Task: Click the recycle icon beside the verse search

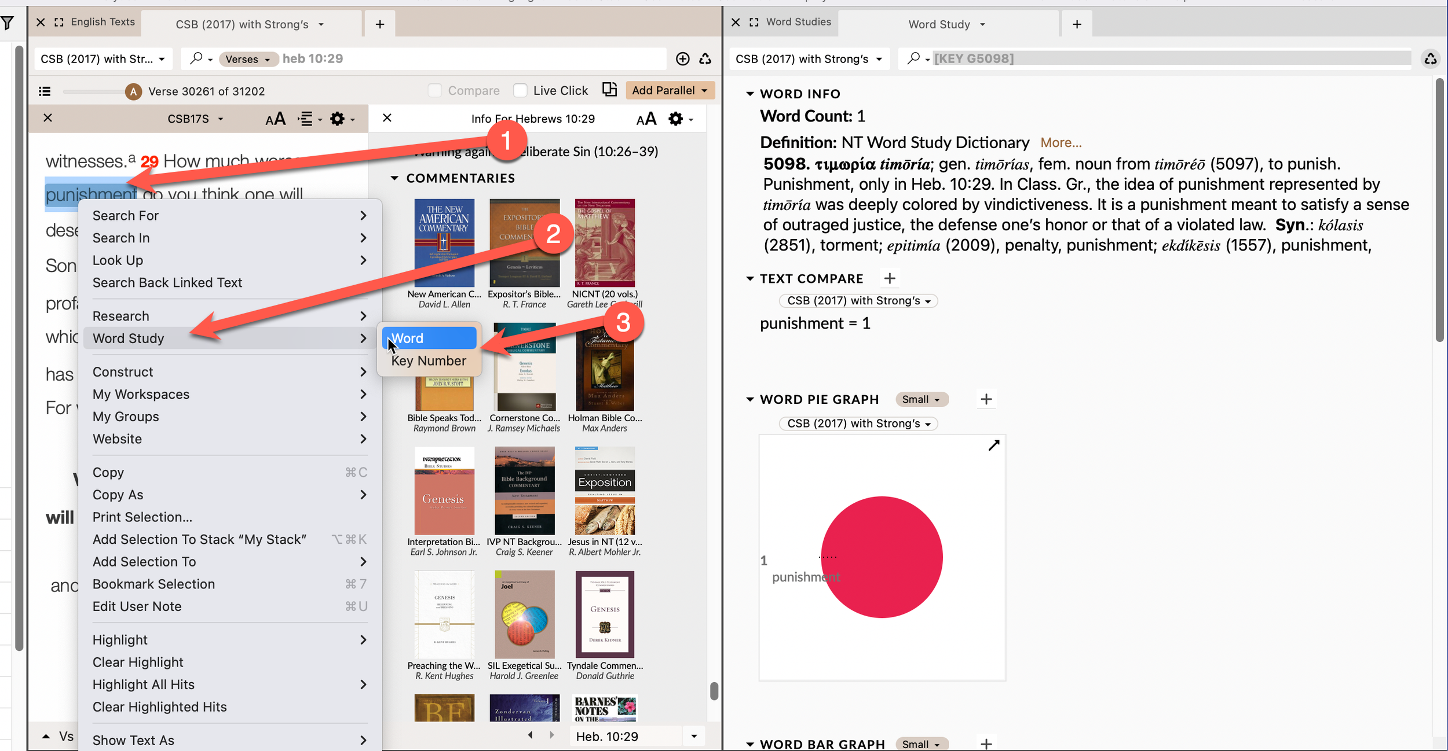Action: tap(705, 58)
